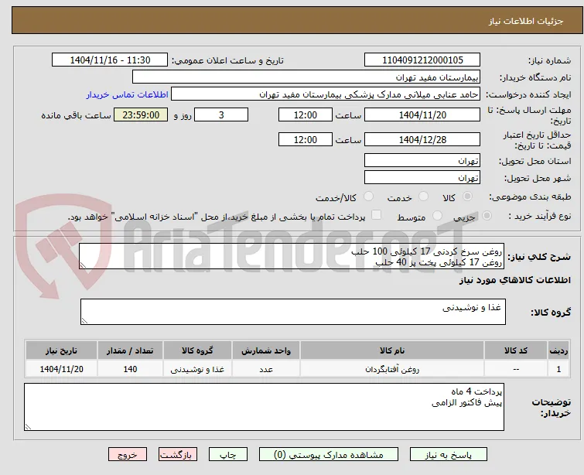
Task: Click the 'روغن آفتابگردان' item name cell
Action: [392, 369]
